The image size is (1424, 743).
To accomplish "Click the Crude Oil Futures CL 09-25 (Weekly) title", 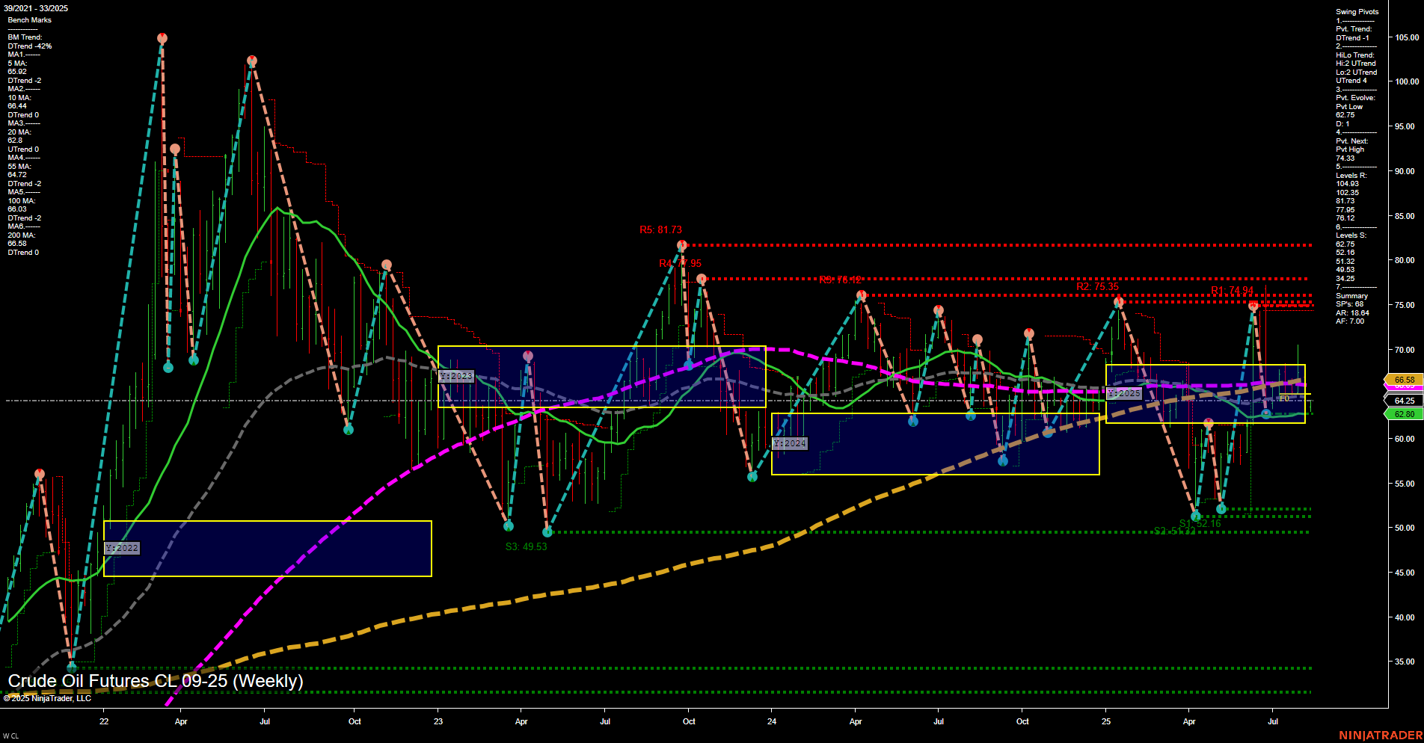I will (x=156, y=681).
